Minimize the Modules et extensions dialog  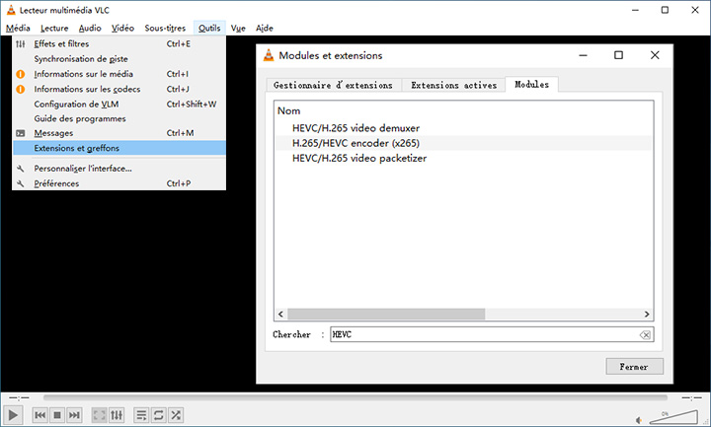point(584,55)
